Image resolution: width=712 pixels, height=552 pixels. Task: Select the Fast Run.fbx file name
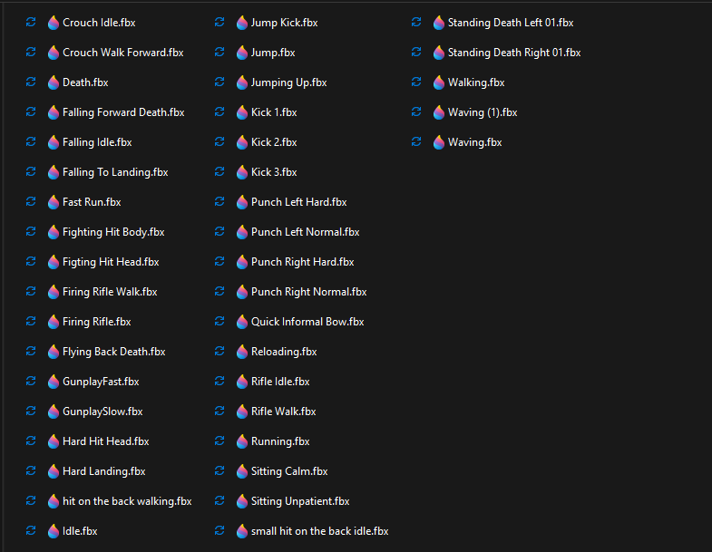(92, 202)
